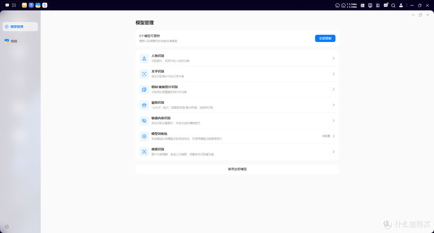Expand the 文字识别 row chevron

[334, 74]
